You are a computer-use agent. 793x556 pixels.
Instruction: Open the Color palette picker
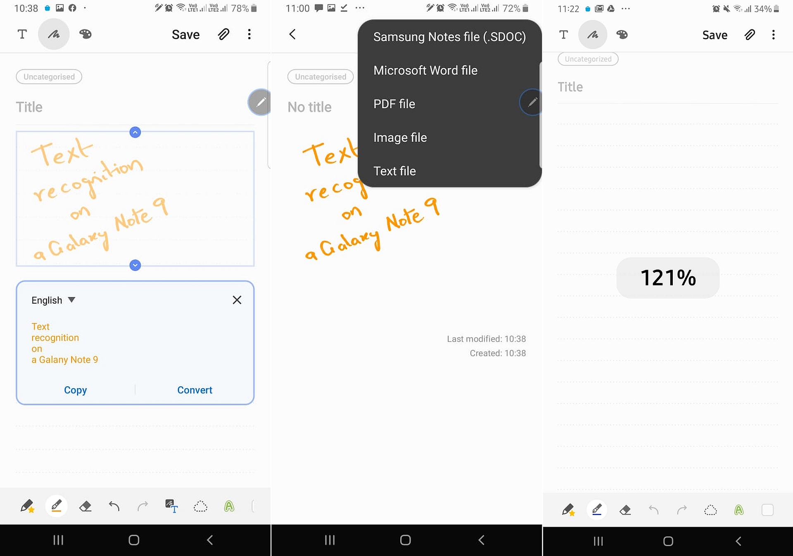coord(86,34)
